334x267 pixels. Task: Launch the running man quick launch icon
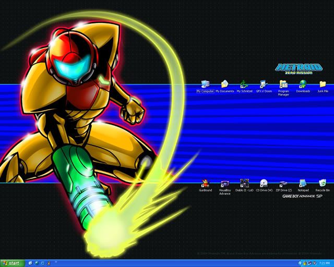[x=49, y=263]
